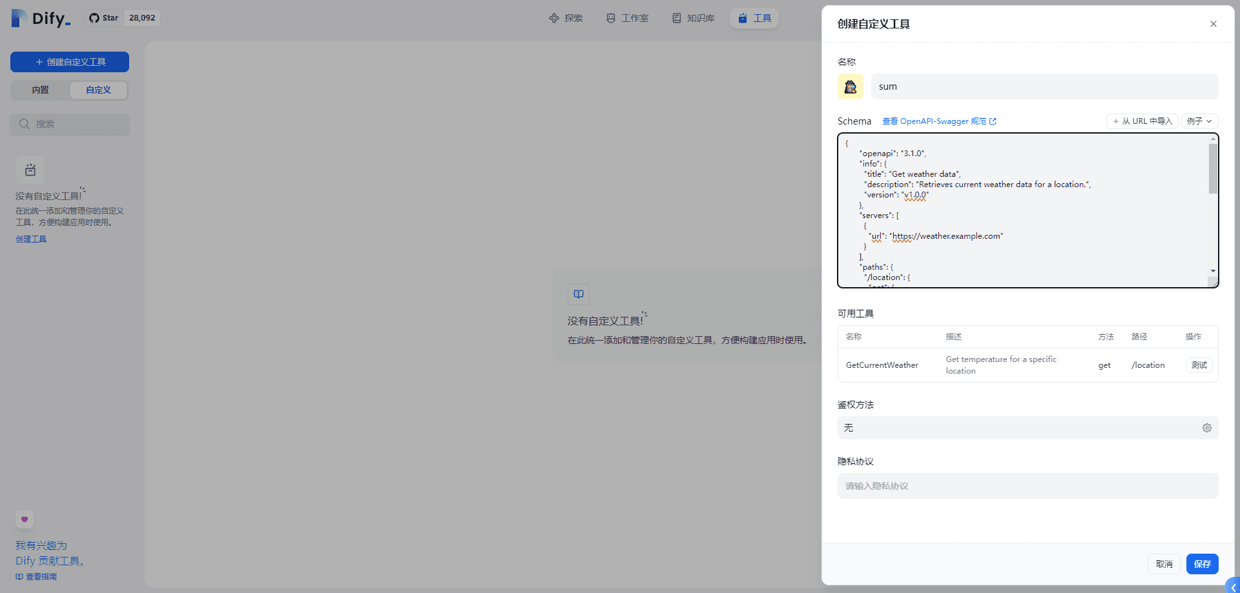This screenshot has height=593, width=1240.
Task: Click the 鉴权方法 field showing 无
Action: pos(1028,428)
